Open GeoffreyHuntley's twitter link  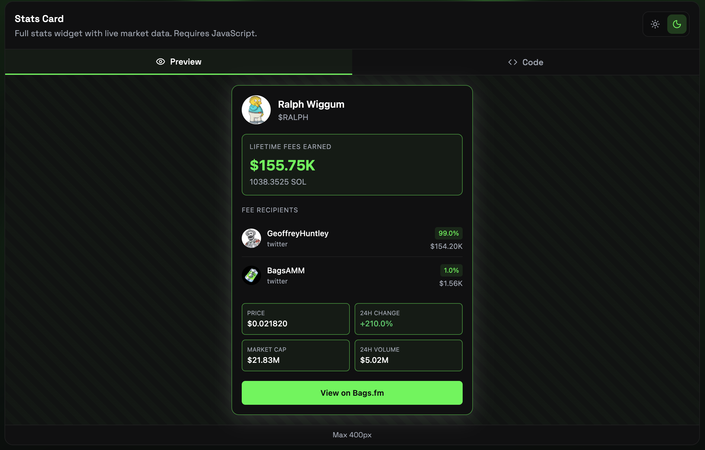277,244
